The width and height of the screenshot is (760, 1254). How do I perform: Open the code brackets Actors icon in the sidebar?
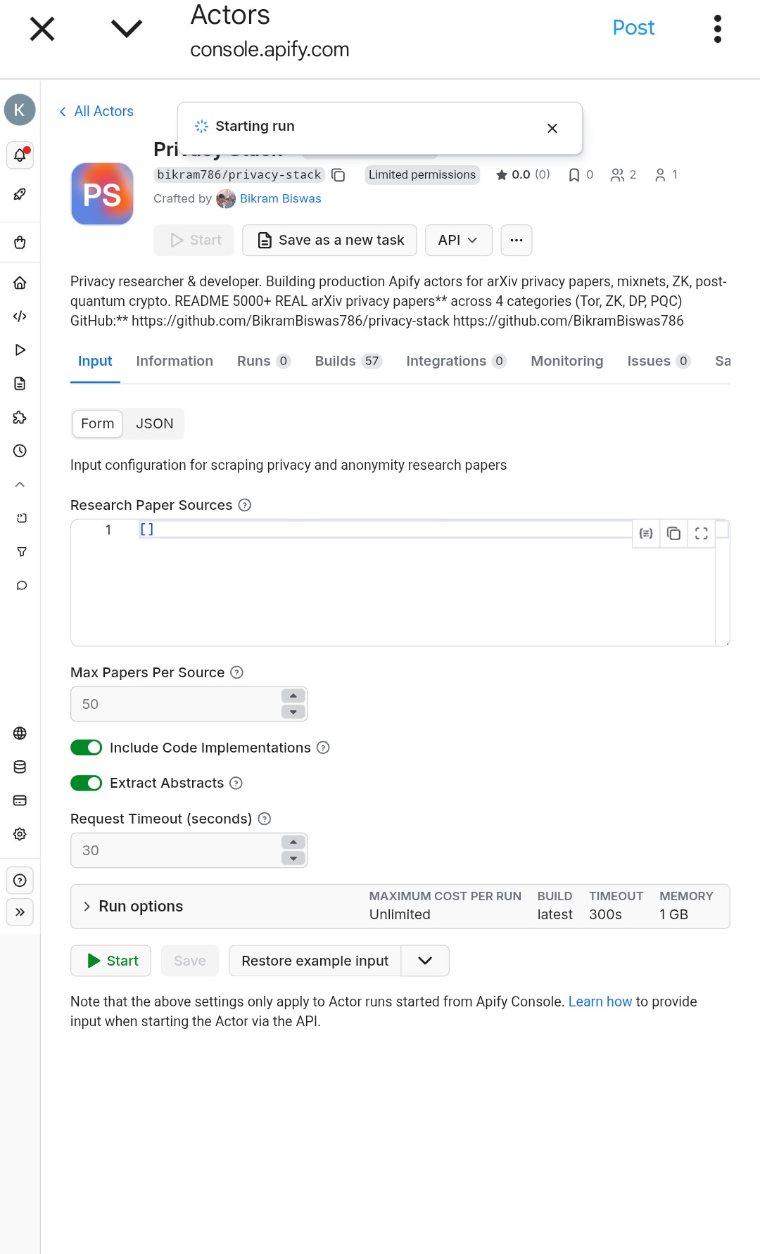tap(20, 316)
